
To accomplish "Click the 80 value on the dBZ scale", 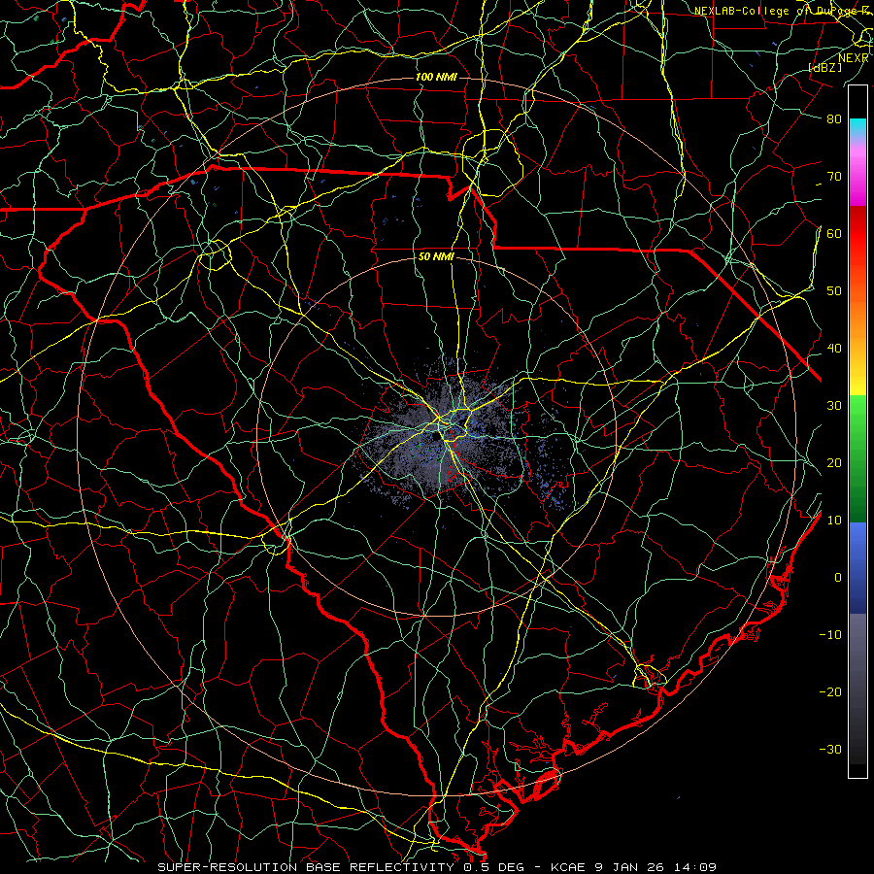I will tap(834, 118).
